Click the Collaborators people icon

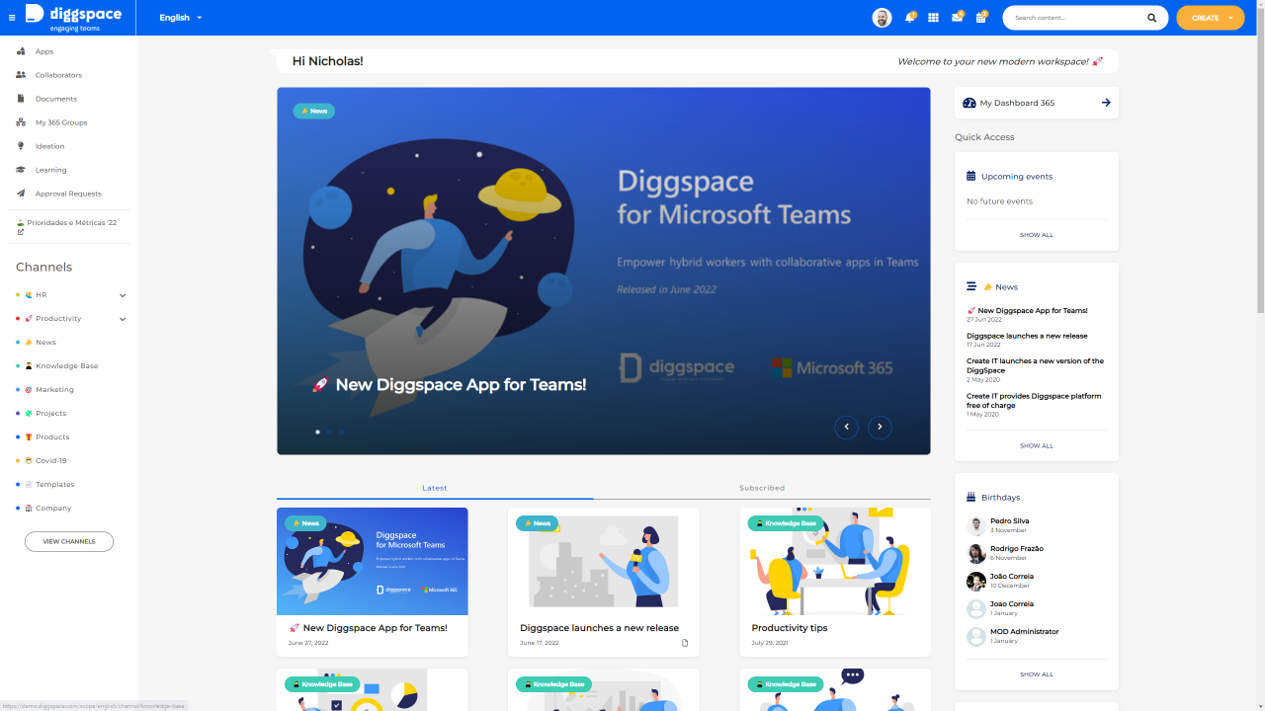point(21,75)
